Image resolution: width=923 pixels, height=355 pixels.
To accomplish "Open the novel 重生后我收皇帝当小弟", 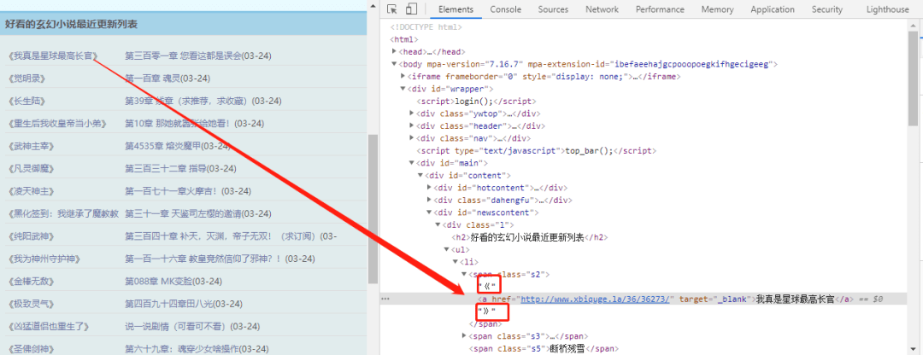I will (58, 124).
